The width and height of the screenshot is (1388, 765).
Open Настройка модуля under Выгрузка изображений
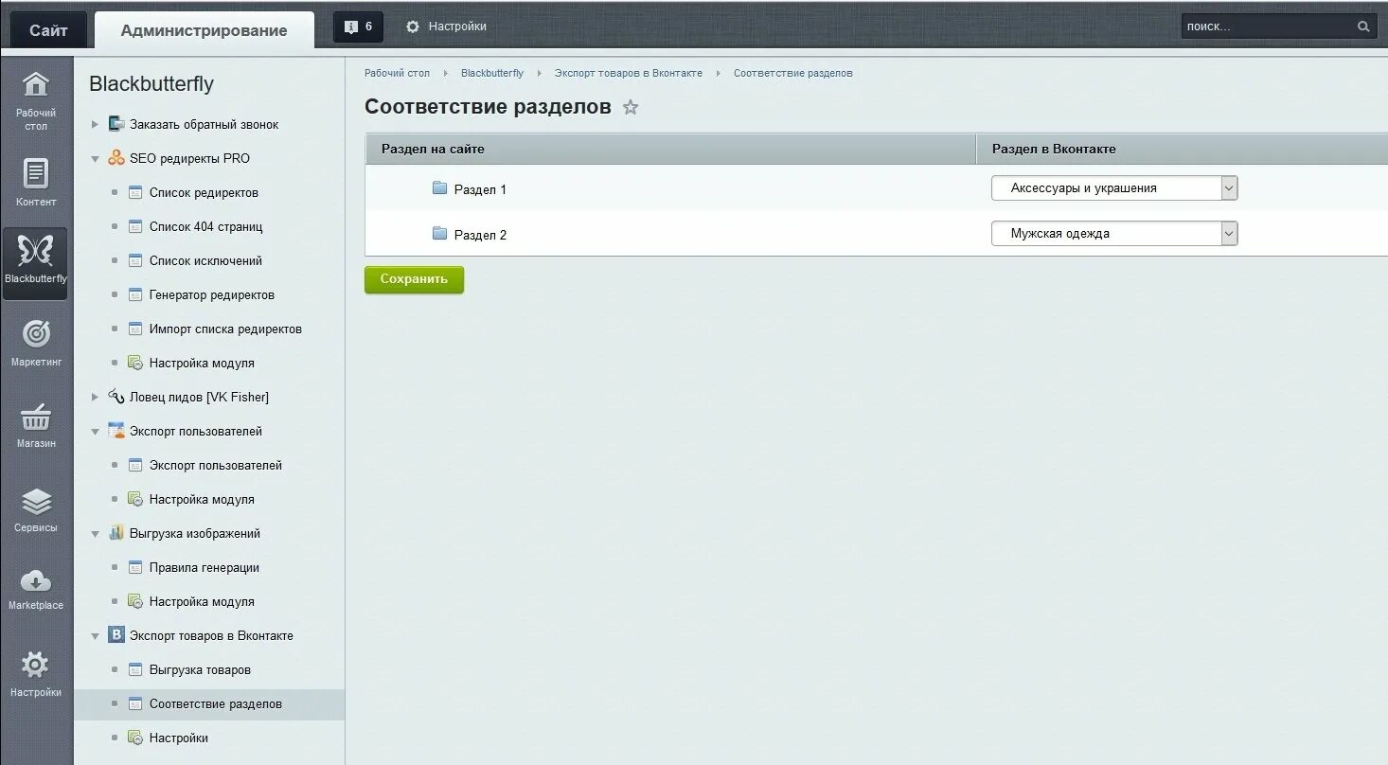(x=202, y=601)
